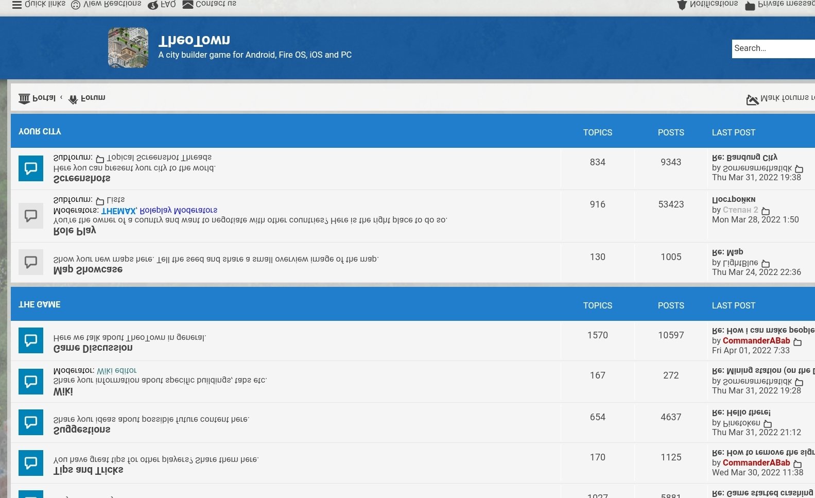View Степан 2 user profile
This screenshot has height=498, width=815.
click(x=740, y=210)
